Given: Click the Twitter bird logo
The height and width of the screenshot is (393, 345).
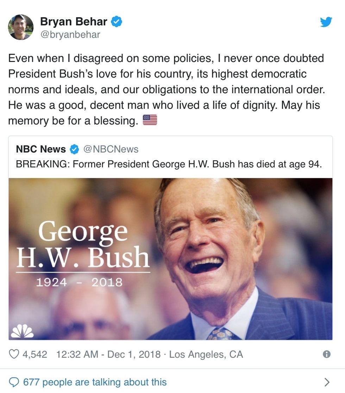Looking at the screenshot, I should (x=326, y=22).
